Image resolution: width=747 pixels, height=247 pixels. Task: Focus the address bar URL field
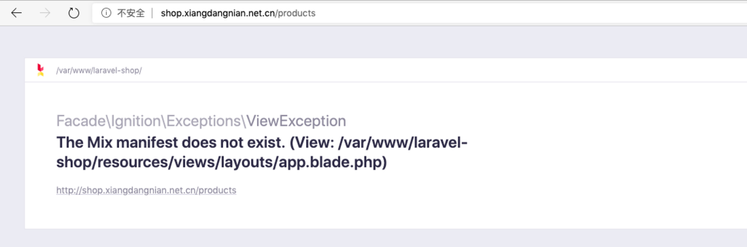[x=419, y=13]
